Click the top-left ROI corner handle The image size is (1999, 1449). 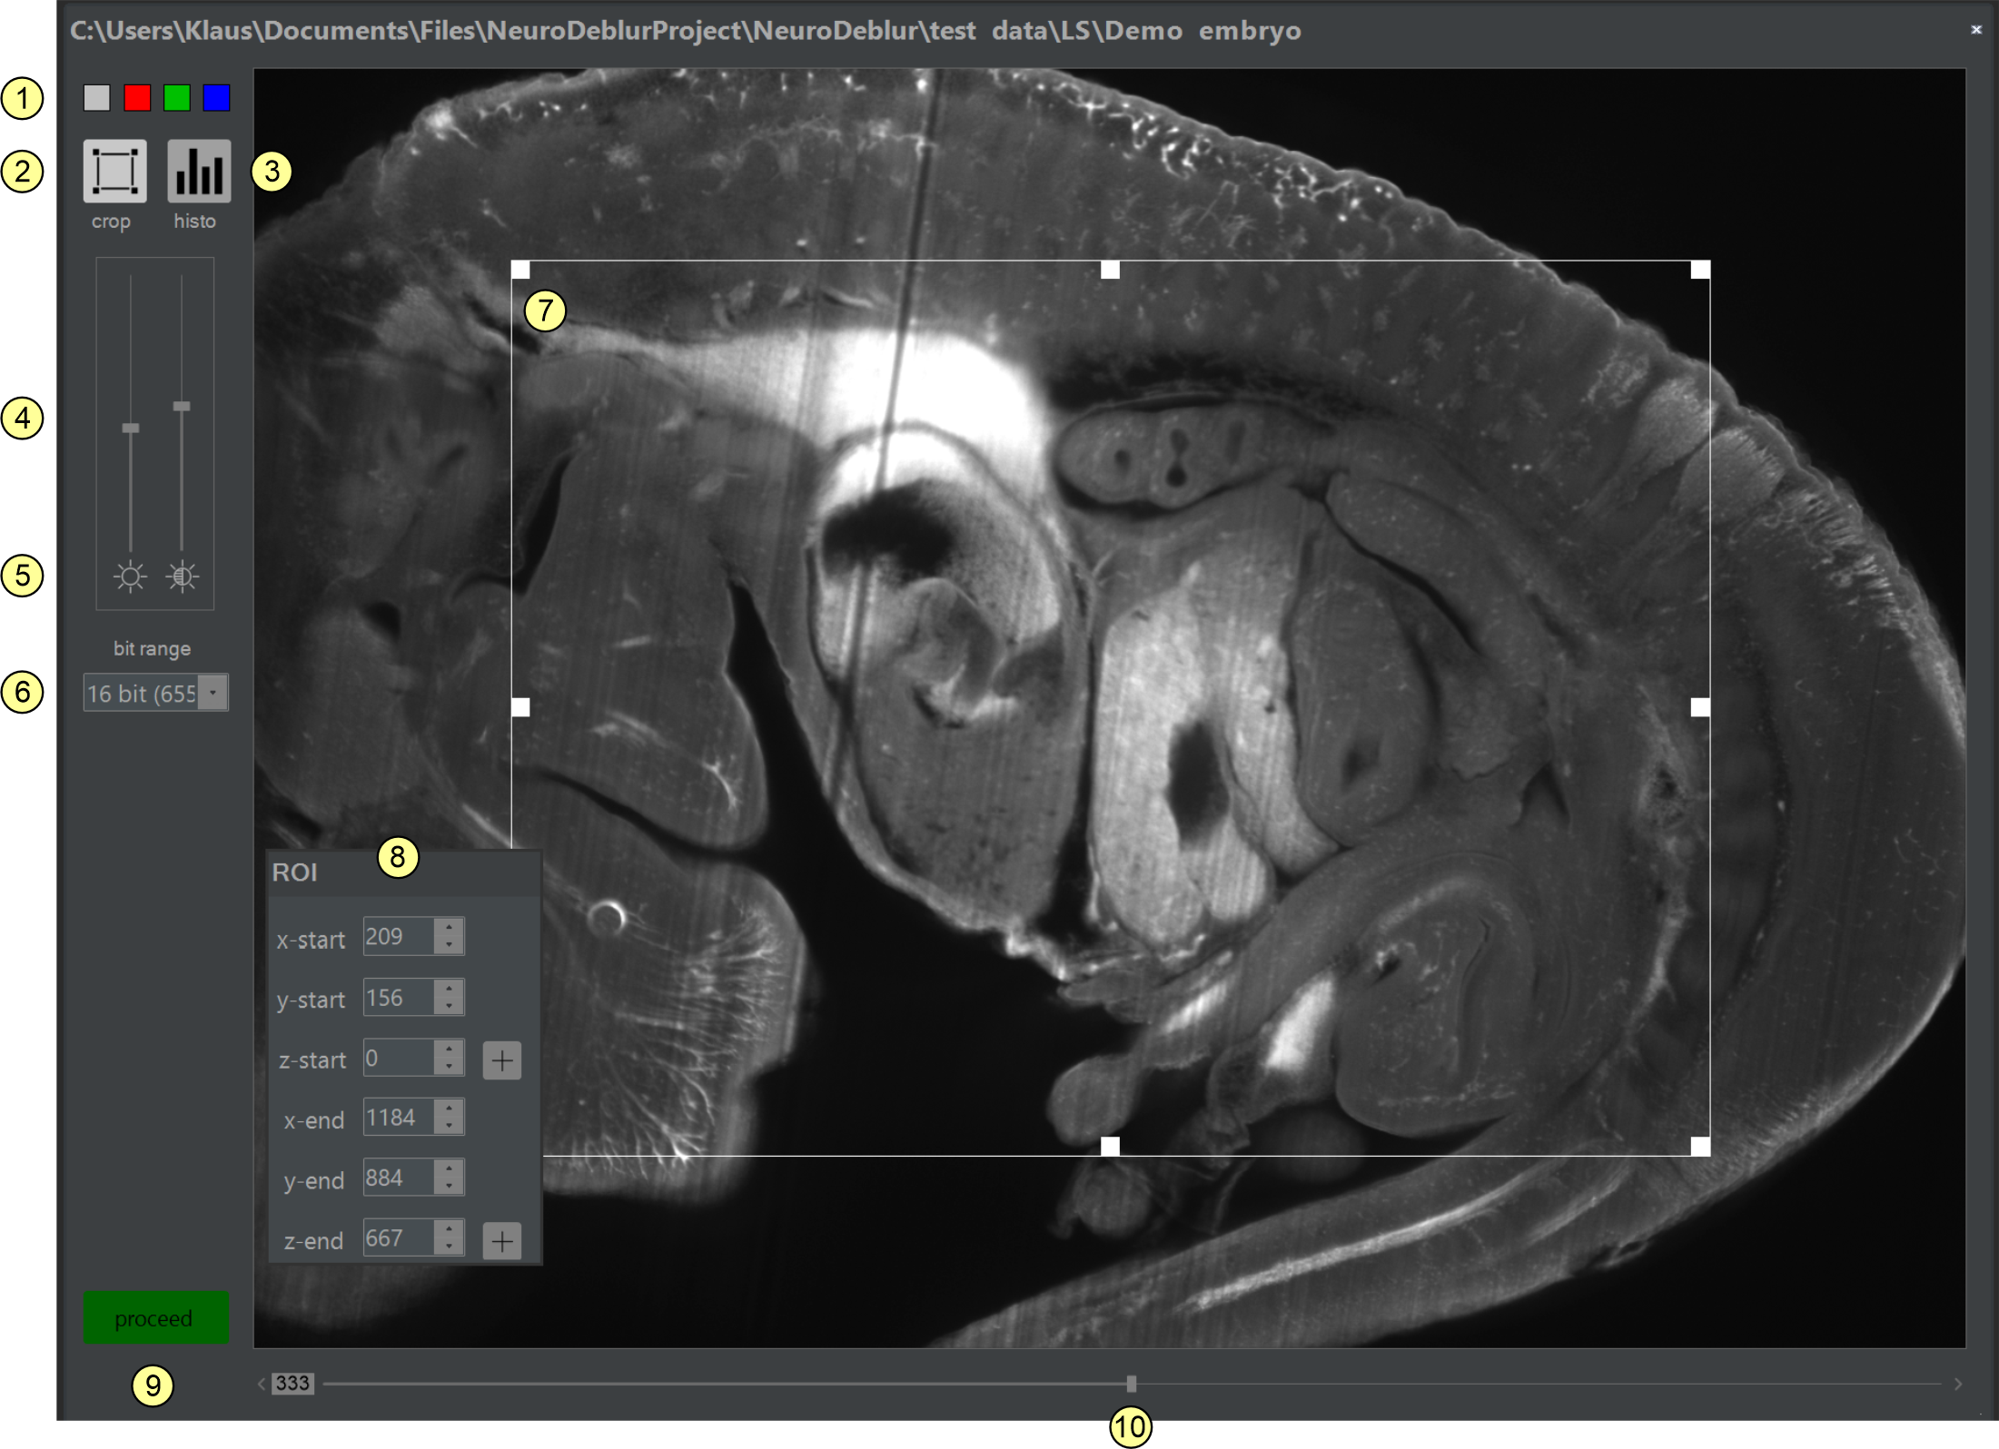[x=520, y=270]
